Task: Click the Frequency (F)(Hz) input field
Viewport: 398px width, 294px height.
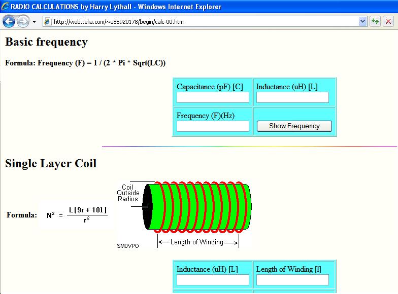Action: [x=213, y=126]
